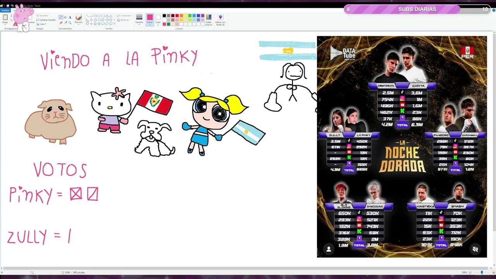Click the scrollbar right arrow
The width and height of the screenshot is (496, 279).
click(x=491, y=268)
